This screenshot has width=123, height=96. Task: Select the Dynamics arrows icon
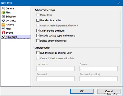[x=3, y=21]
